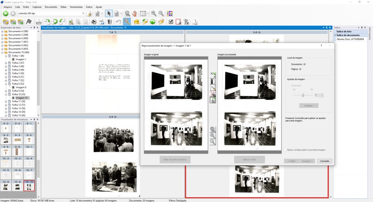
Task: Select 'Índice de lote' in Índice panel
Action: 344,31
